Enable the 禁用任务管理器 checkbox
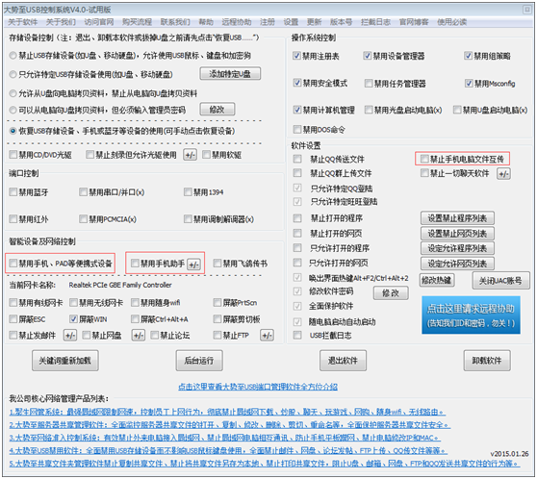 coord(369,84)
